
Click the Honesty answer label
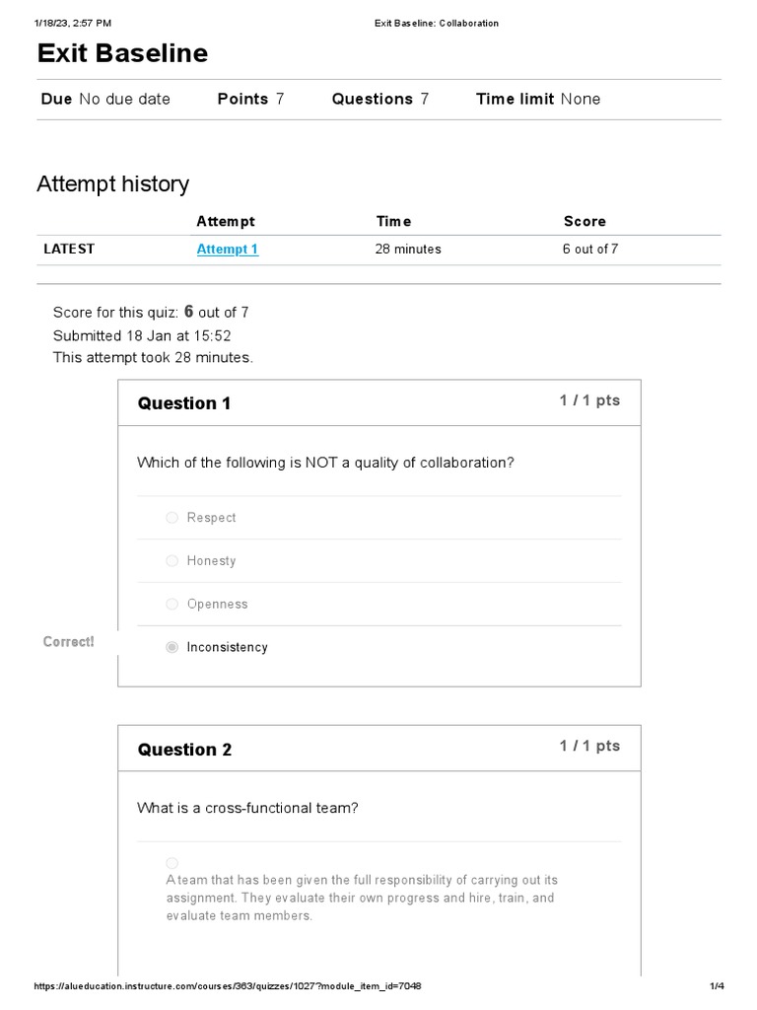[211, 561]
